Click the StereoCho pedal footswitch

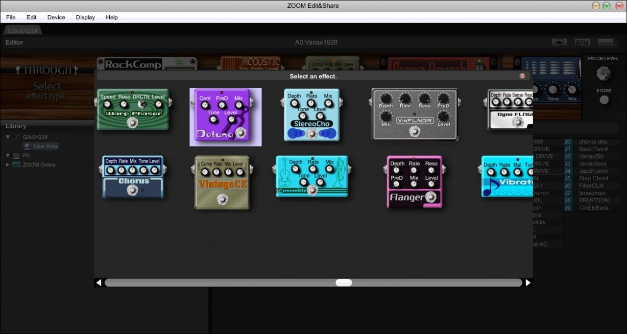[x=311, y=134]
